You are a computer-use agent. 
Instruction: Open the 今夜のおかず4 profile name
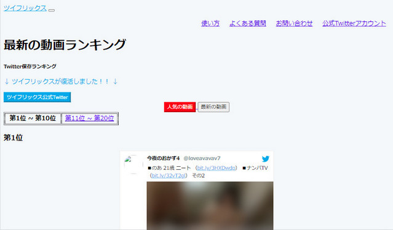pos(163,158)
